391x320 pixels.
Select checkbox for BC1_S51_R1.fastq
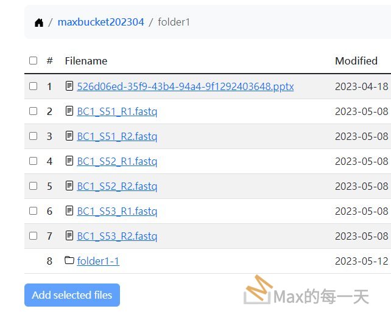pos(33,111)
